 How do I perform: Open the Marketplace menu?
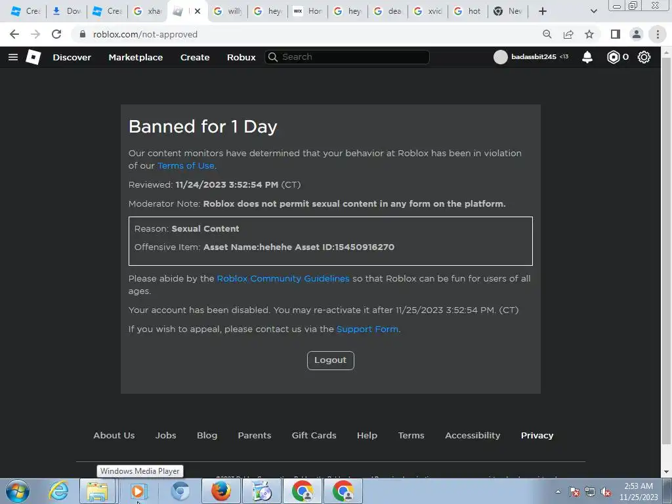click(x=135, y=57)
